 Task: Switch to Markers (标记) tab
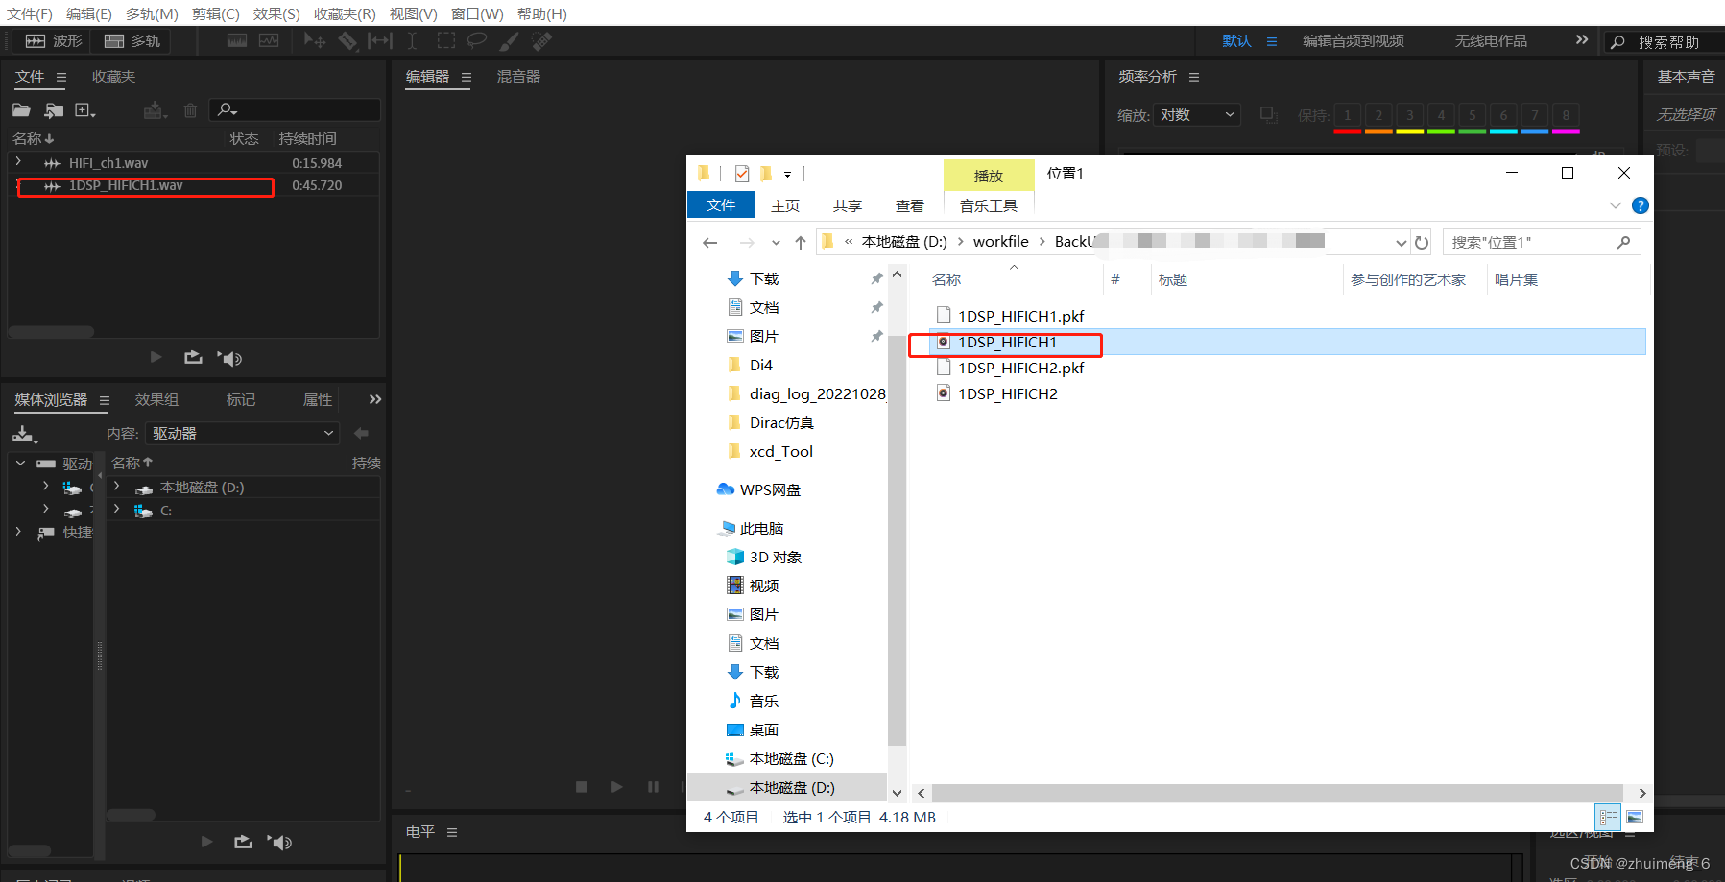[241, 400]
